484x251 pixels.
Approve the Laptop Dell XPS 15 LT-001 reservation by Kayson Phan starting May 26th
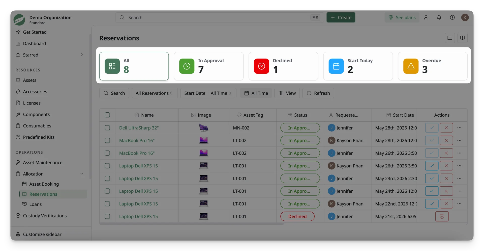pyautogui.click(x=432, y=166)
